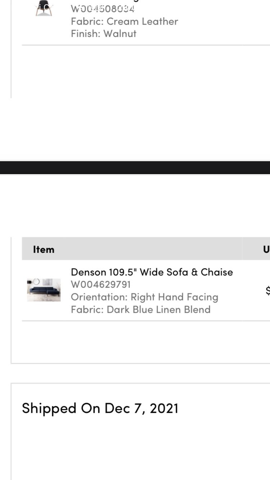Click the Fabric: Cream Leather line

tap(124, 21)
